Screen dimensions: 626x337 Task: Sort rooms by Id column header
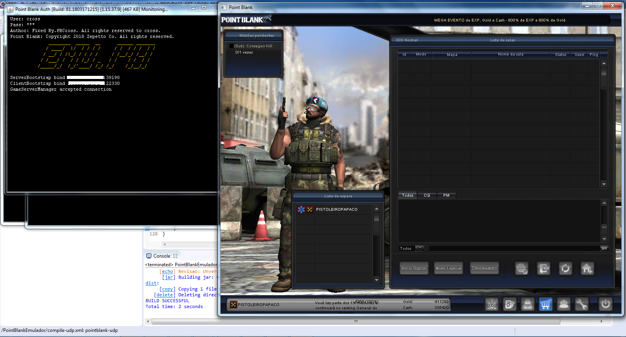pyautogui.click(x=404, y=54)
